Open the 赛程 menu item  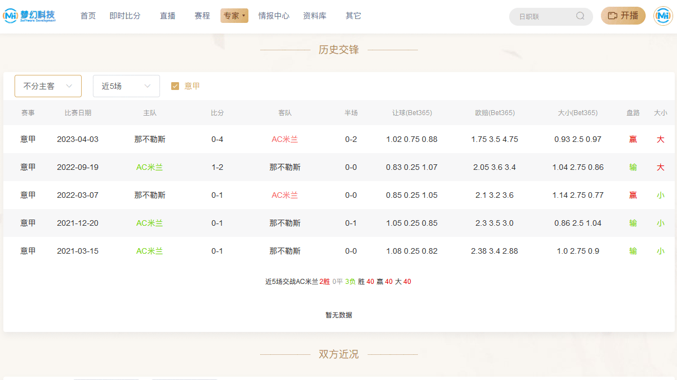tap(202, 16)
